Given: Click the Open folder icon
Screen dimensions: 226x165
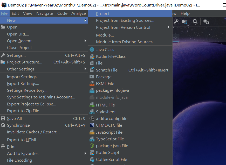Looking at the screenshot, I should click(3, 27).
